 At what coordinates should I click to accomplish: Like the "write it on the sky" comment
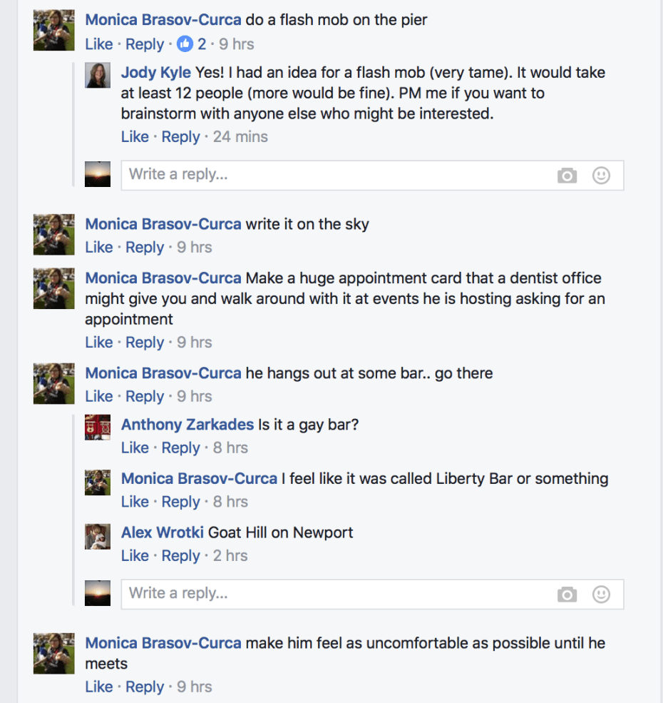pyautogui.click(x=99, y=248)
